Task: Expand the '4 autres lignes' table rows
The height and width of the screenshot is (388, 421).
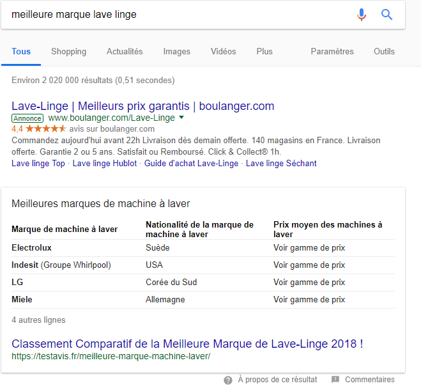Action: tap(38, 320)
